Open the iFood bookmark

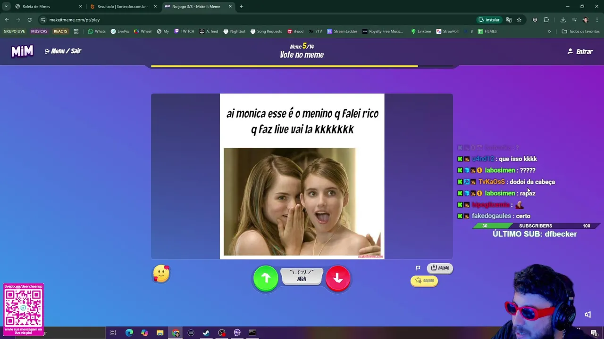[295, 32]
